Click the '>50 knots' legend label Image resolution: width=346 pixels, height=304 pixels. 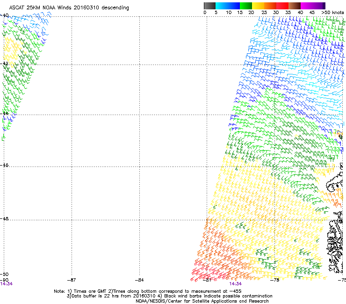[332, 13]
